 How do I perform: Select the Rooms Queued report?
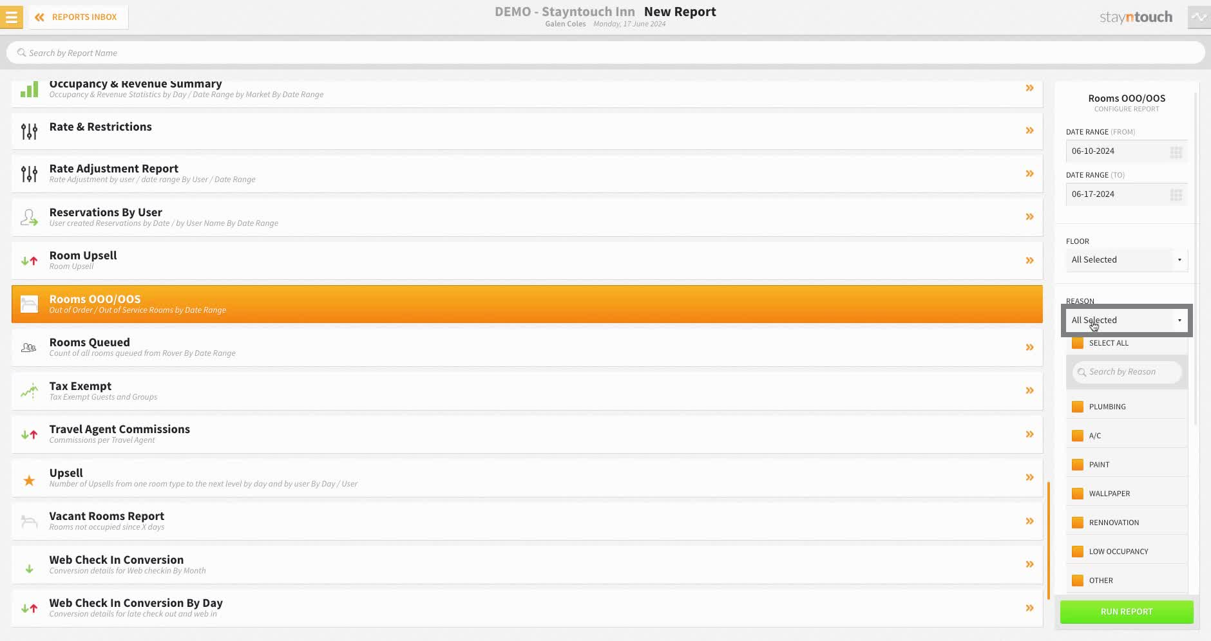click(527, 348)
